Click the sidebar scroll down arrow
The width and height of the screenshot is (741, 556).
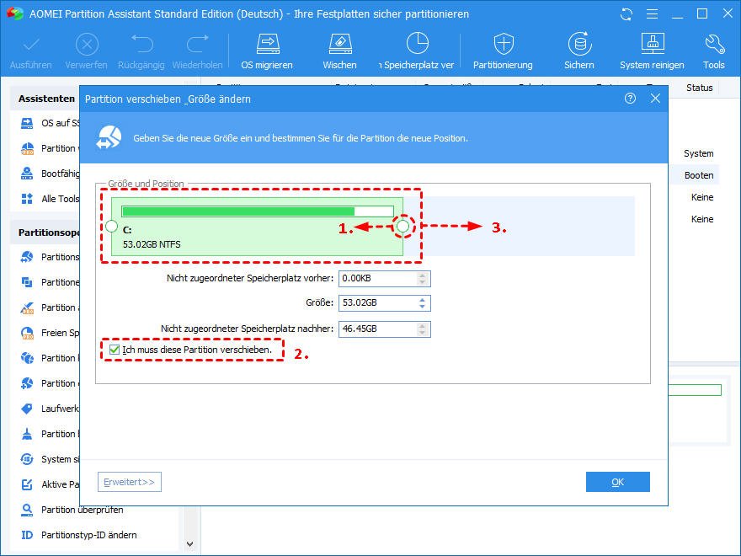(189, 544)
